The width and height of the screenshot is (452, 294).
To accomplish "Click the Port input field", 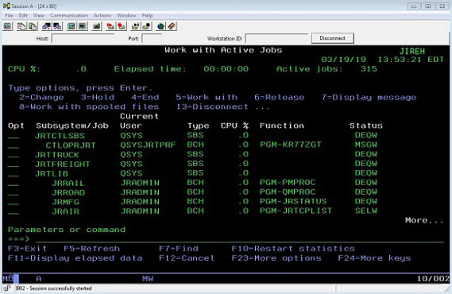I will [x=152, y=38].
